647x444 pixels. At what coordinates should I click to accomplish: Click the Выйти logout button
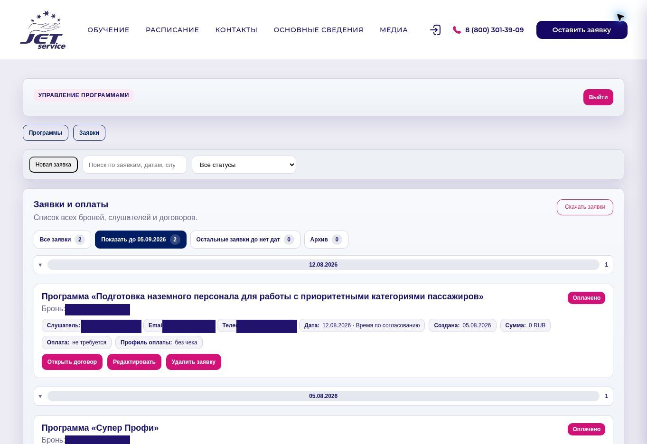point(598,97)
